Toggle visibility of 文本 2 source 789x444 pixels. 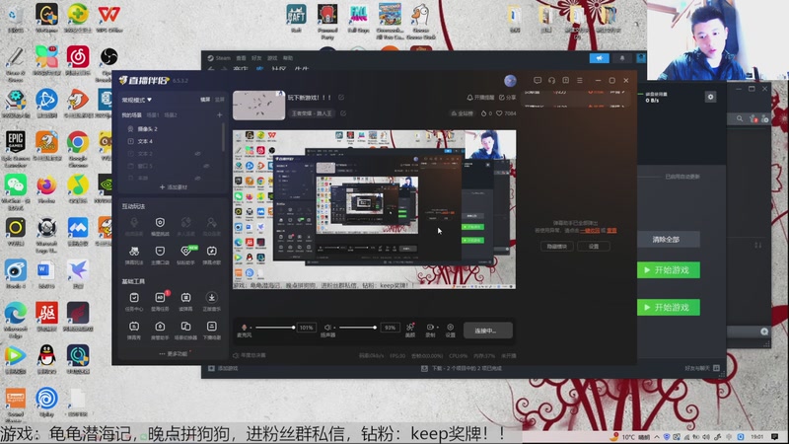coord(198,154)
